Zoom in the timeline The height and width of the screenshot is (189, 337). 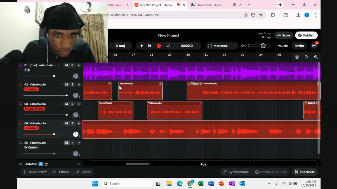click(316, 57)
